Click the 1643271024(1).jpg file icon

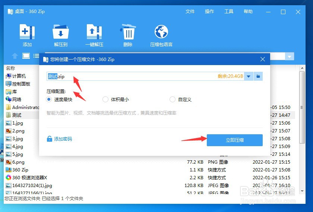tap(8, 185)
